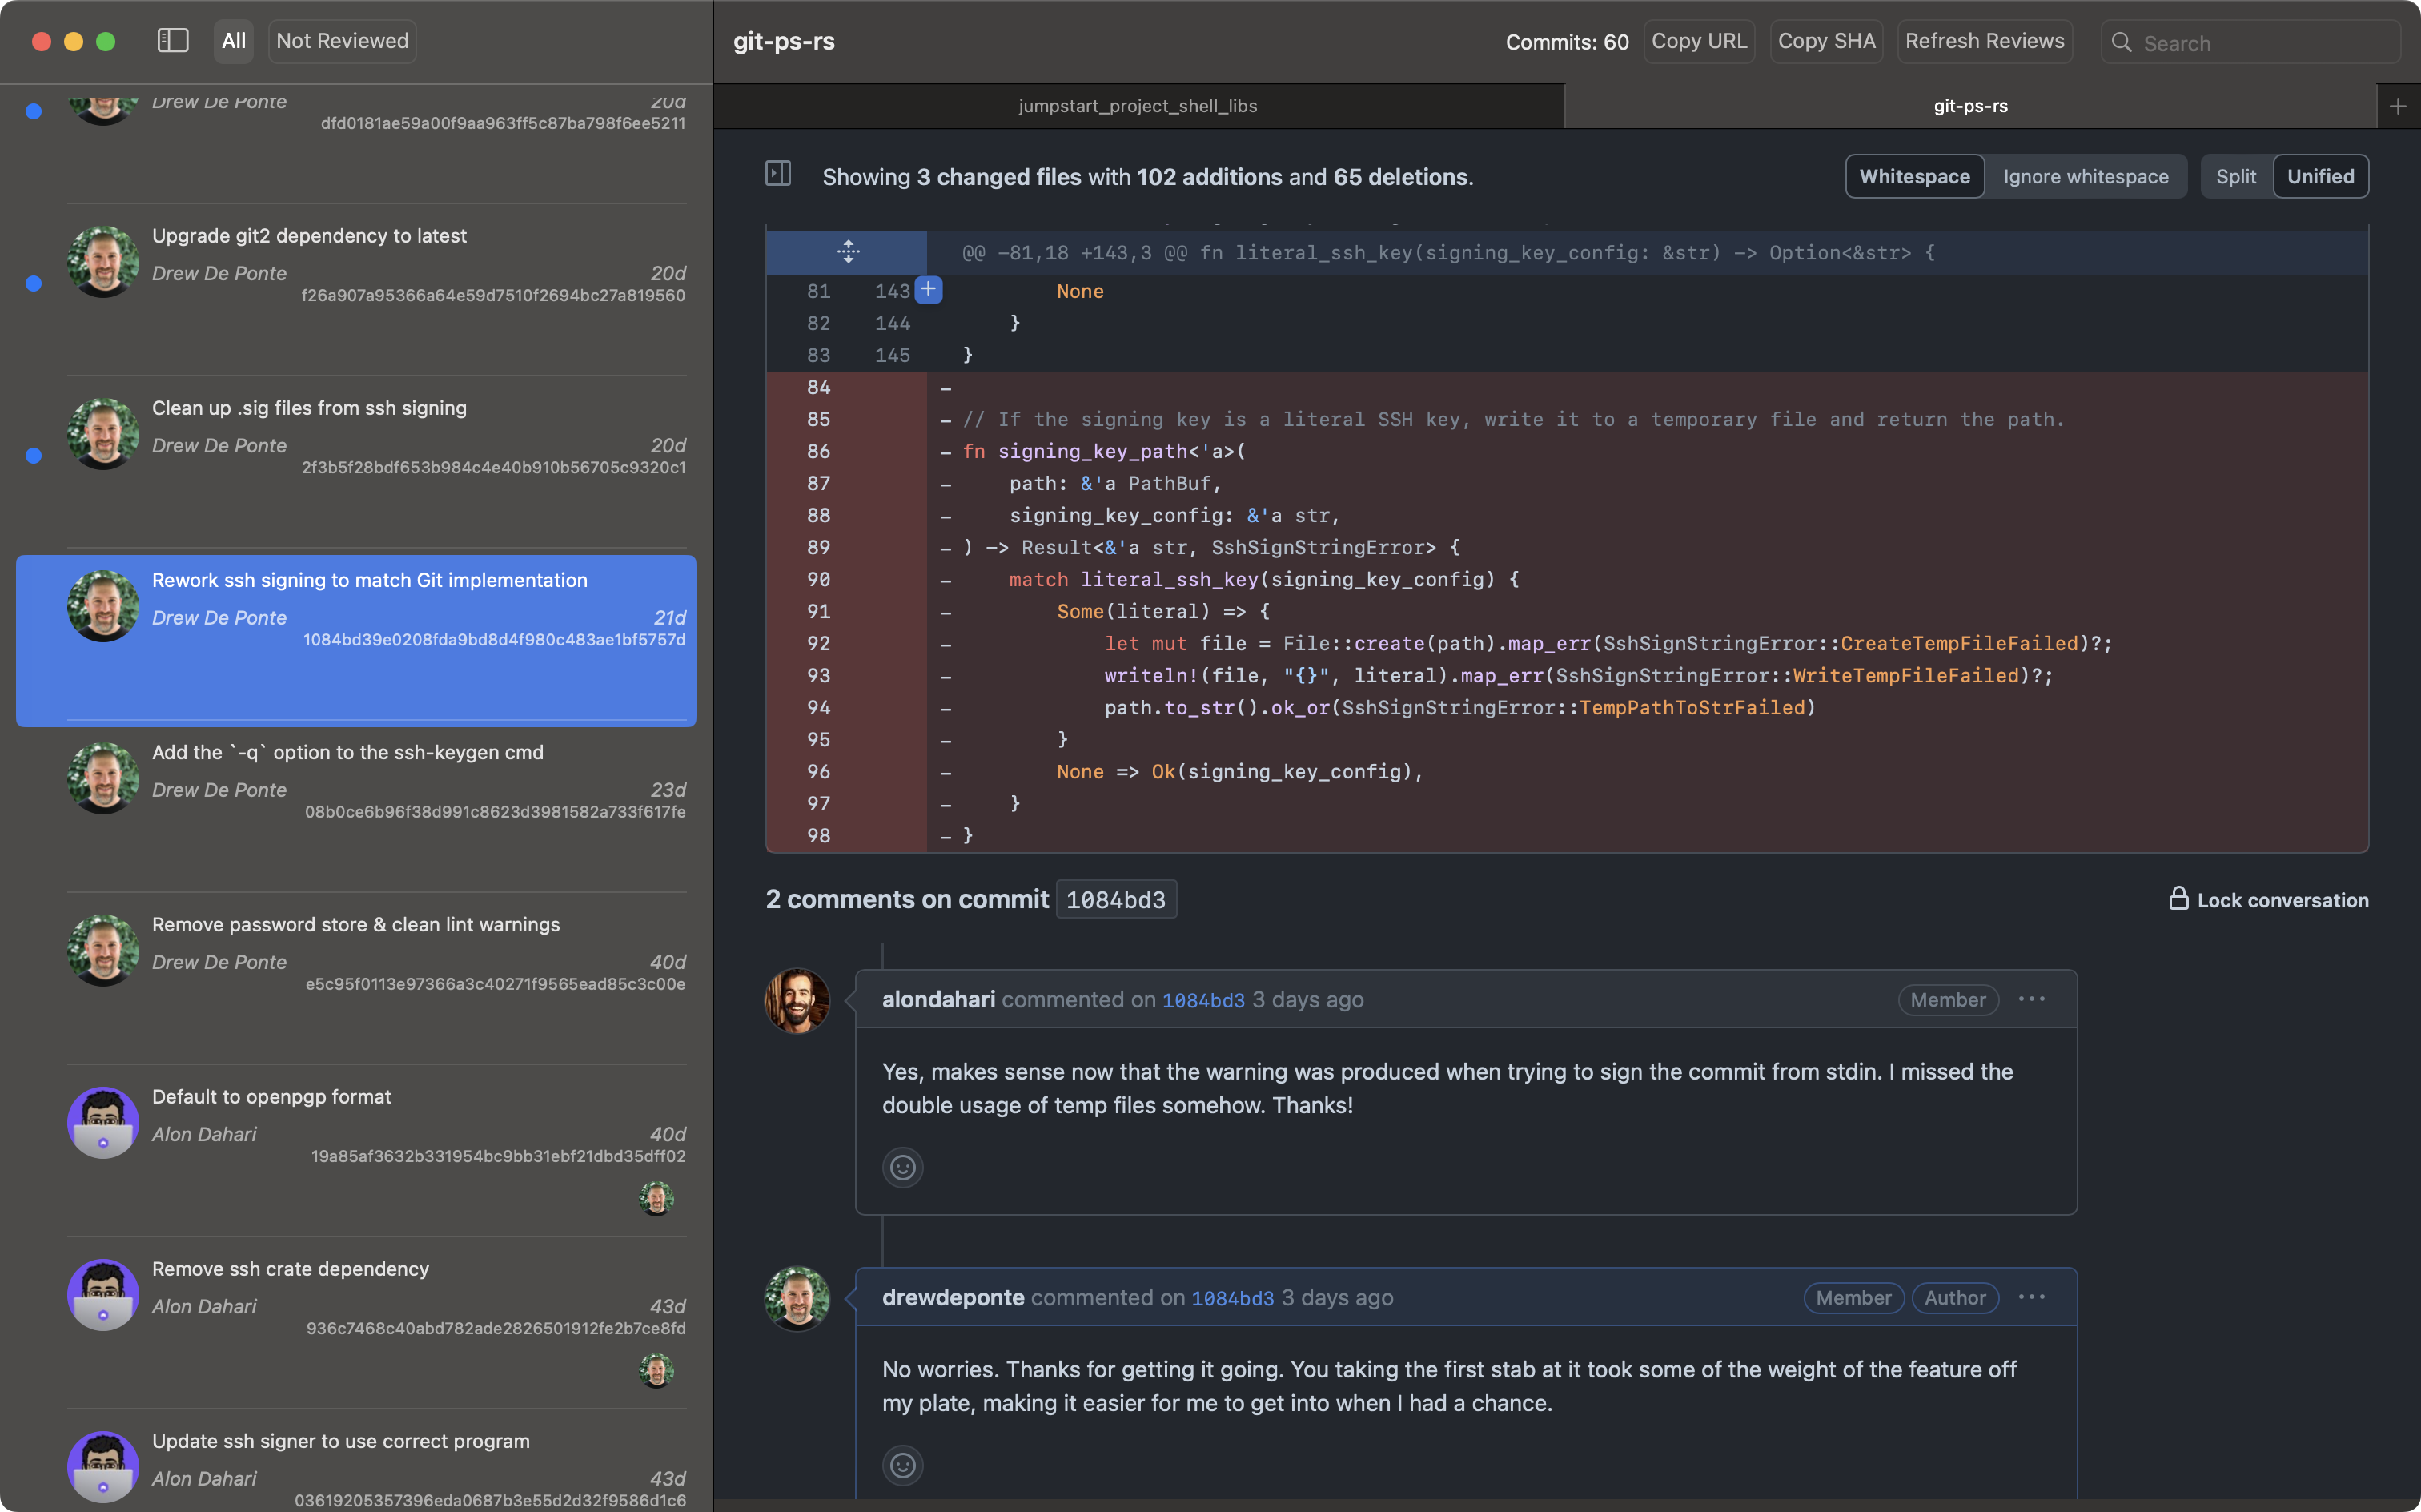Click the Copy SHA button
The width and height of the screenshot is (2421, 1512).
coord(1825,41)
